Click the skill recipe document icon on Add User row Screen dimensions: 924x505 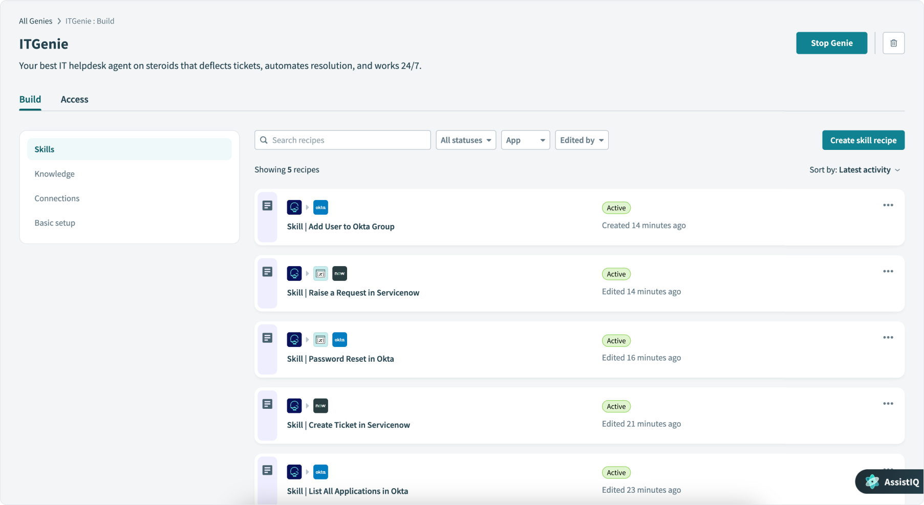pyautogui.click(x=267, y=205)
